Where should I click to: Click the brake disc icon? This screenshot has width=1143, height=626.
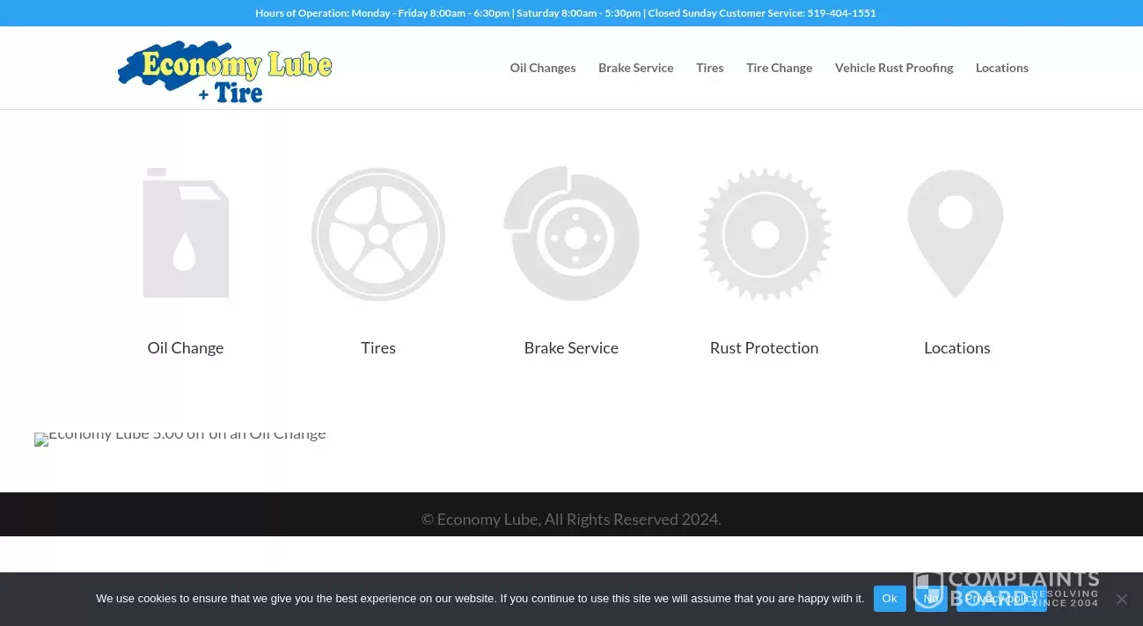[571, 234]
